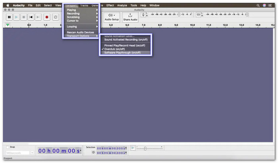Toggle the Snap checkbox
Screen dimensions: 278x163
8,147
